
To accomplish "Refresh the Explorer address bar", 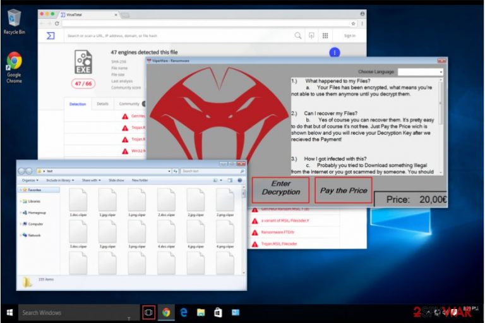I will pyautogui.click(x=176, y=171).
